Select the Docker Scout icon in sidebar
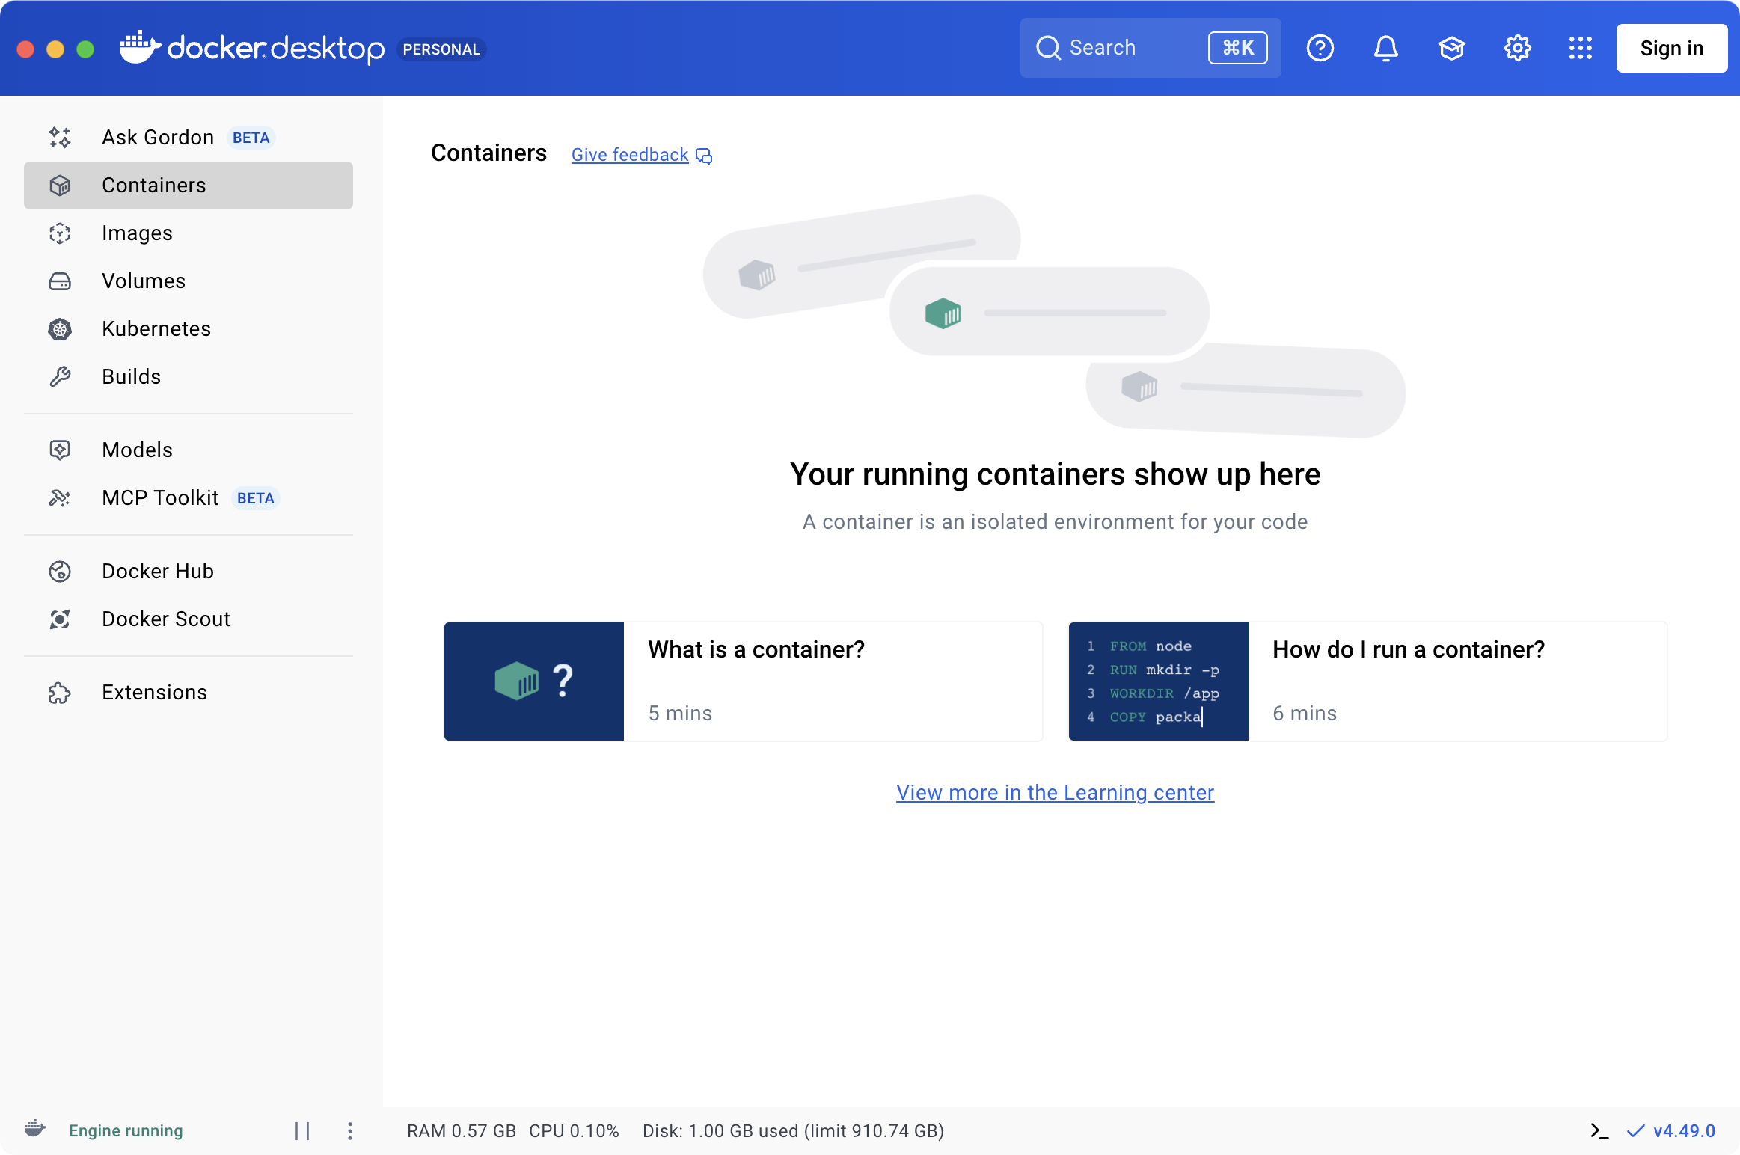Screen dimensions: 1740x1155 click(60, 619)
